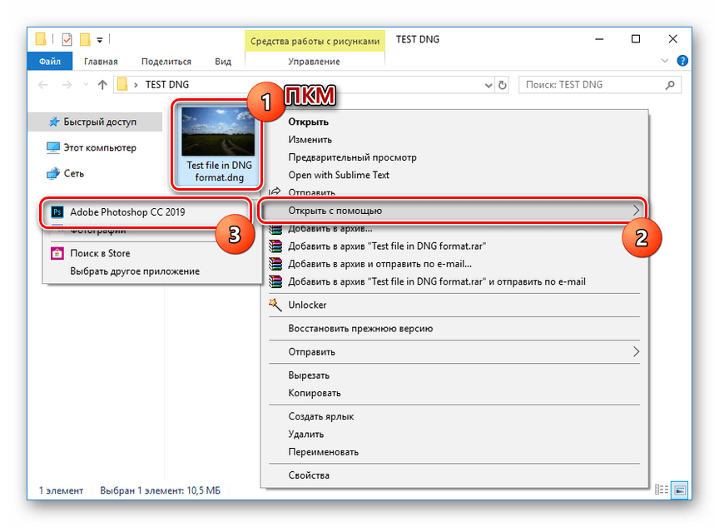Click the Сеть network icon
This screenshot has width=719, height=527.
53,173
